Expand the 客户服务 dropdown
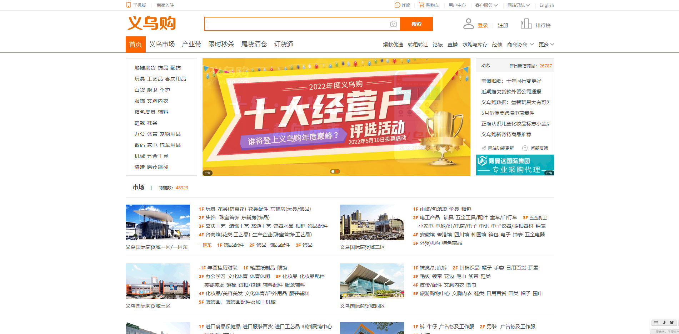 point(486,5)
